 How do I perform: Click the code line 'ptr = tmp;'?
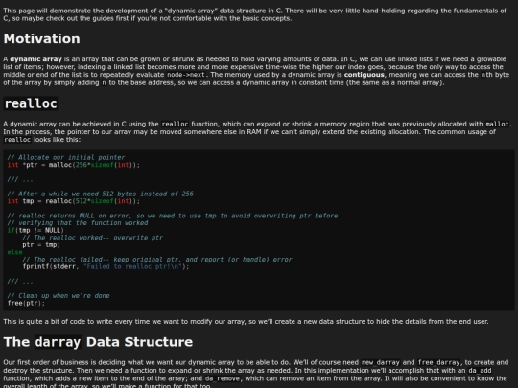[x=41, y=245]
